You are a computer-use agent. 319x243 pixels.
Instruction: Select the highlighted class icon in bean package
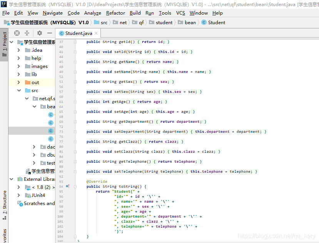[51, 131]
